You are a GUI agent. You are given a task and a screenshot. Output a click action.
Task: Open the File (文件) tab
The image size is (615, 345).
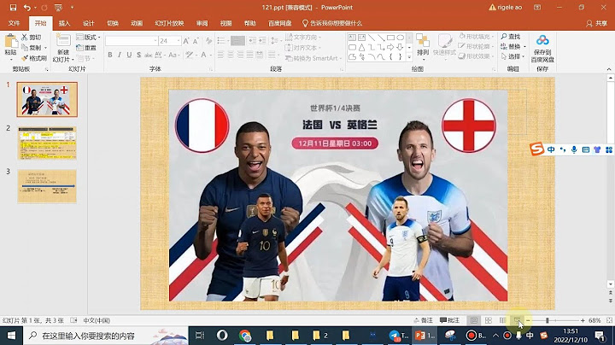14,24
